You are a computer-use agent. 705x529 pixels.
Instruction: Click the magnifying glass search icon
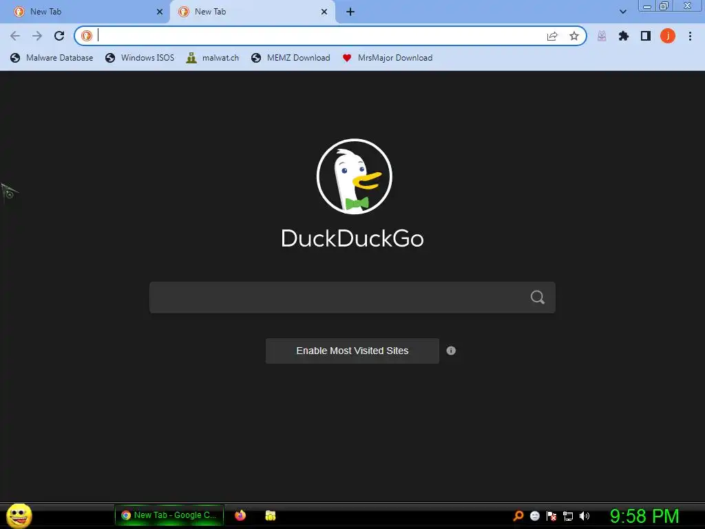[x=538, y=298]
